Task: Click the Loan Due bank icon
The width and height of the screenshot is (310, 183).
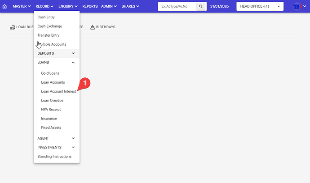Action: click(12, 27)
